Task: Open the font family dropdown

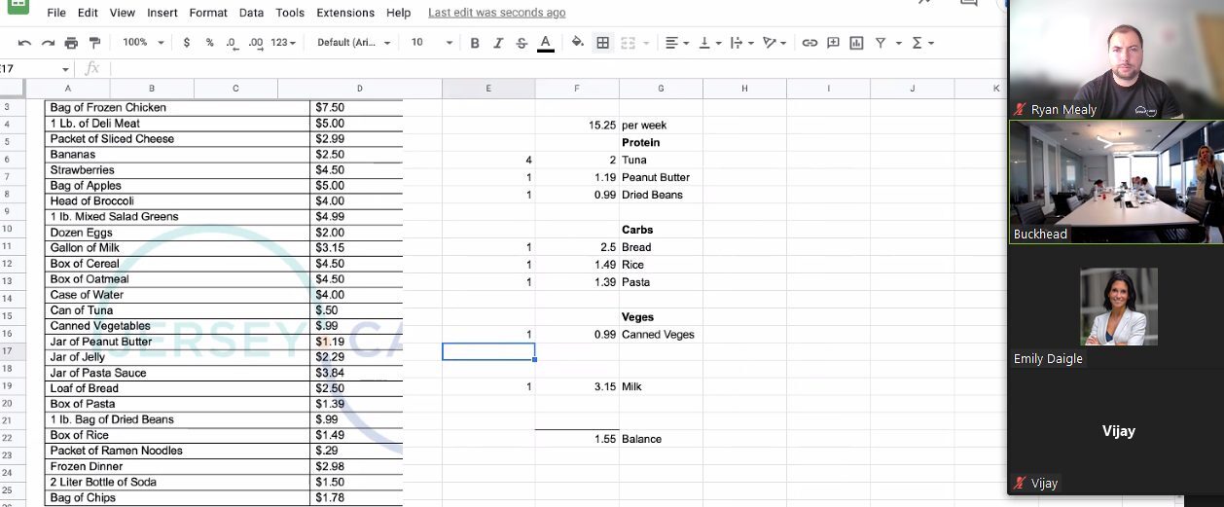Action: pyautogui.click(x=353, y=43)
